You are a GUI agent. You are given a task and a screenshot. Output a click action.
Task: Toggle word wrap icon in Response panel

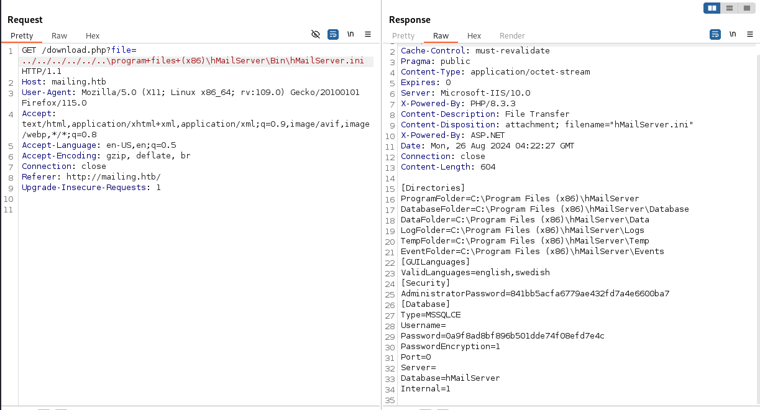point(715,34)
